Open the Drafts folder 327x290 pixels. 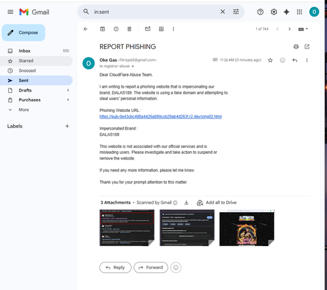pyautogui.click(x=36, y=90)
